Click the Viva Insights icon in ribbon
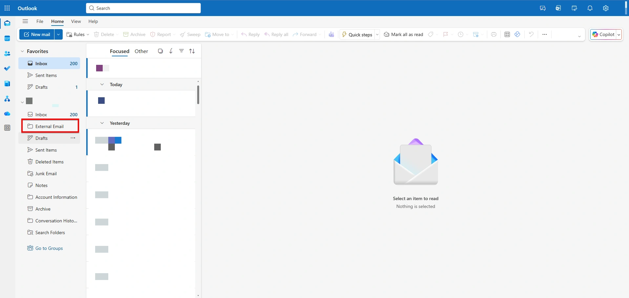Viewport: 629px width, 298px height. click(x=517, y=34)
